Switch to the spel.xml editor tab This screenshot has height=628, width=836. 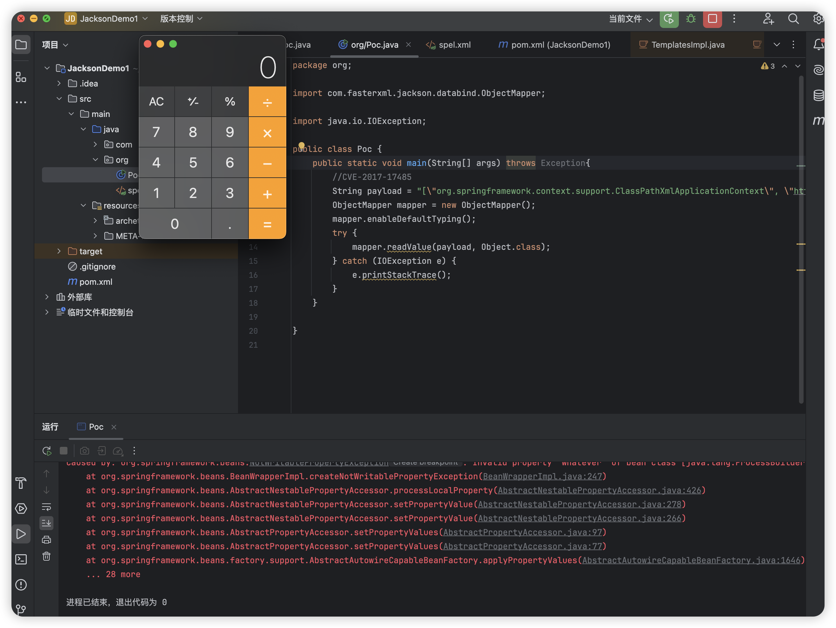(x=448, y=44)
